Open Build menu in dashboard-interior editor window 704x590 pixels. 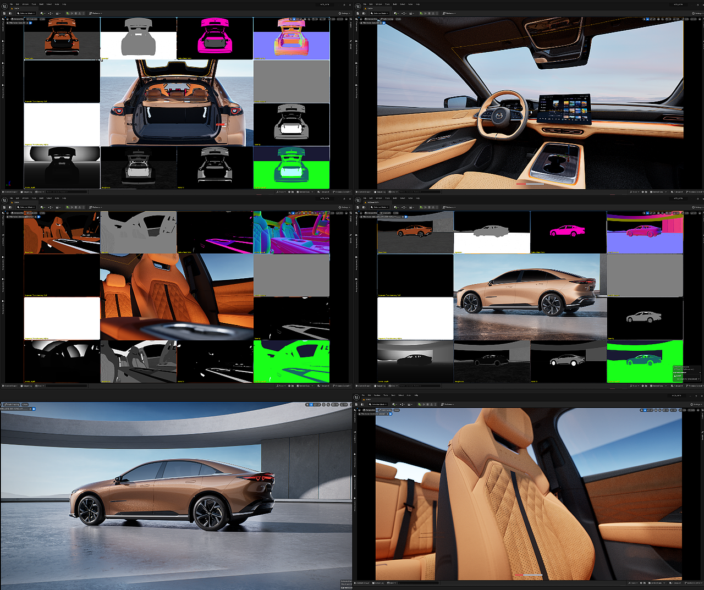395,4
